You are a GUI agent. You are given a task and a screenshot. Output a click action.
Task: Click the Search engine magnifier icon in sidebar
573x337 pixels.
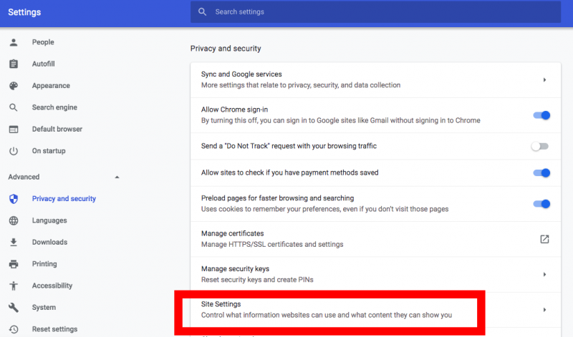[14, 107]
